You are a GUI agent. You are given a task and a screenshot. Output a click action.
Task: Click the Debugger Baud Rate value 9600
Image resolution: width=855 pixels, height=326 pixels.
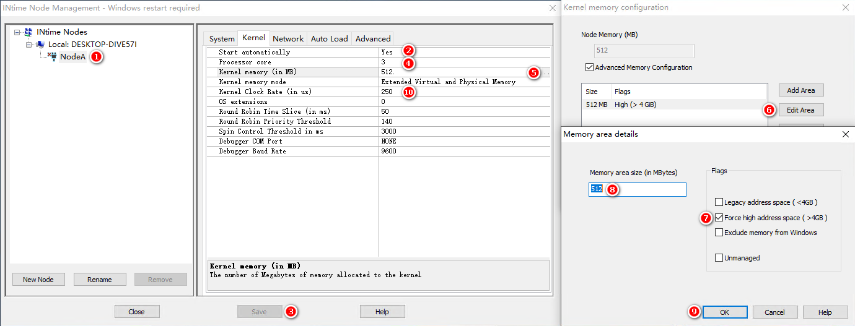click(x=389, y=152)
